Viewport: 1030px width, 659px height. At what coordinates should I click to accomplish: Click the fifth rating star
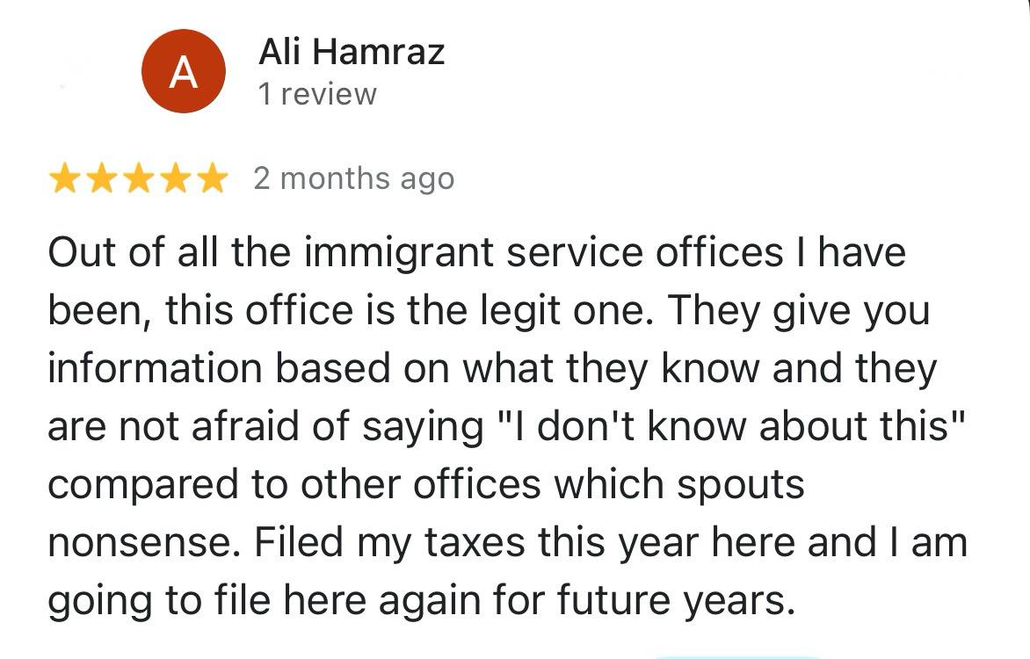point(212,179)
